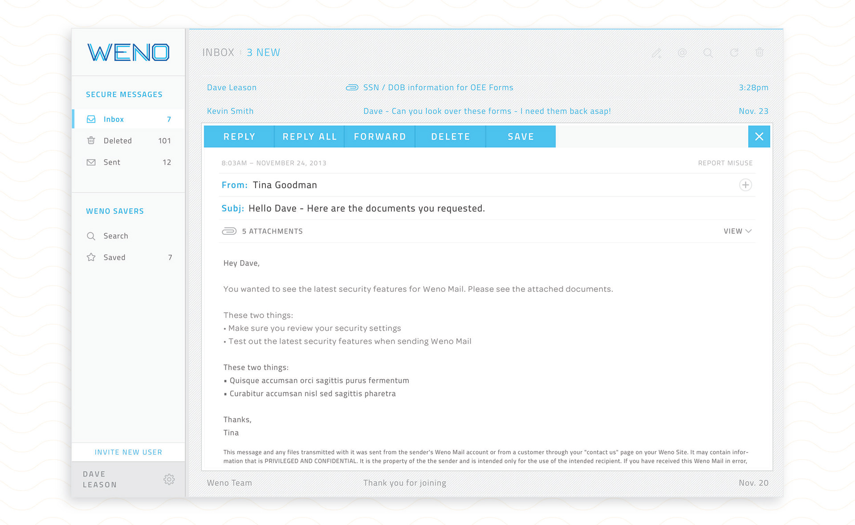Click the sender name Tina Goodman
Image resolution: width=855 pixels, height=525 pixels.
click(285, 185)
